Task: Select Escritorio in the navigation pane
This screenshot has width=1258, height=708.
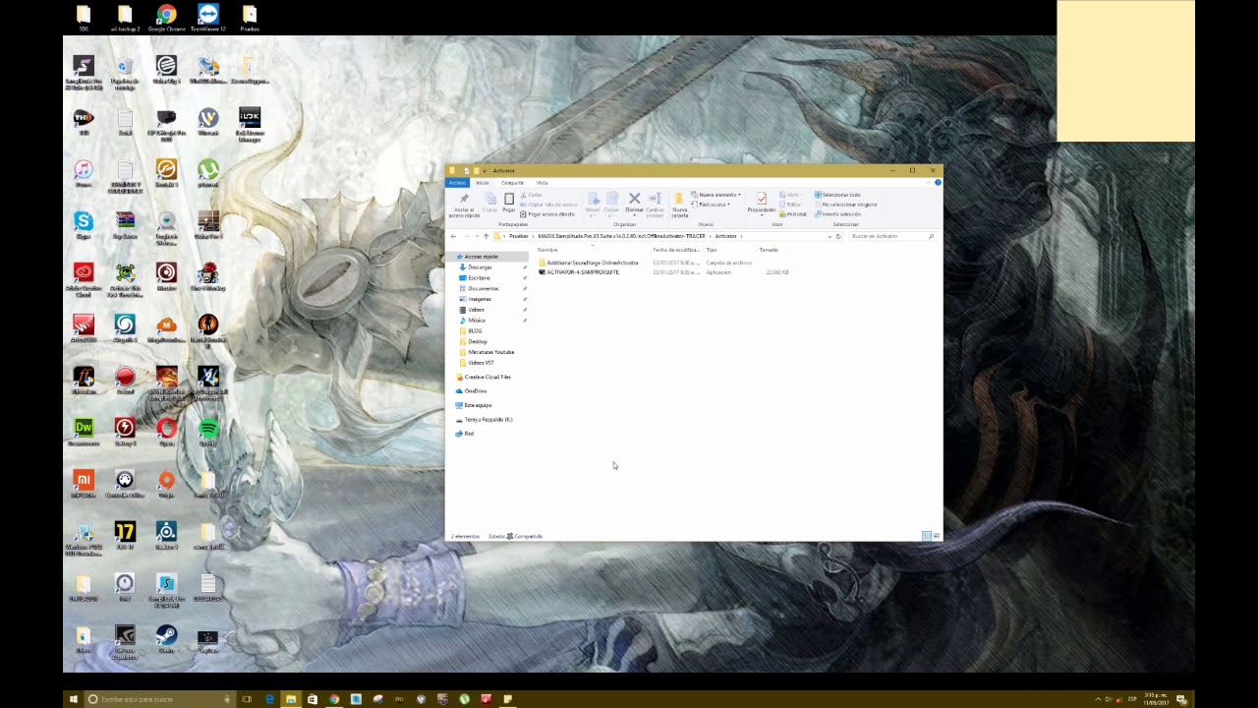Action: click(479, 278)
